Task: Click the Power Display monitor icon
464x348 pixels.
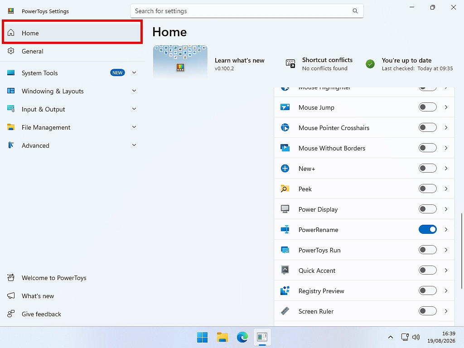Action: tap(285, 209)
